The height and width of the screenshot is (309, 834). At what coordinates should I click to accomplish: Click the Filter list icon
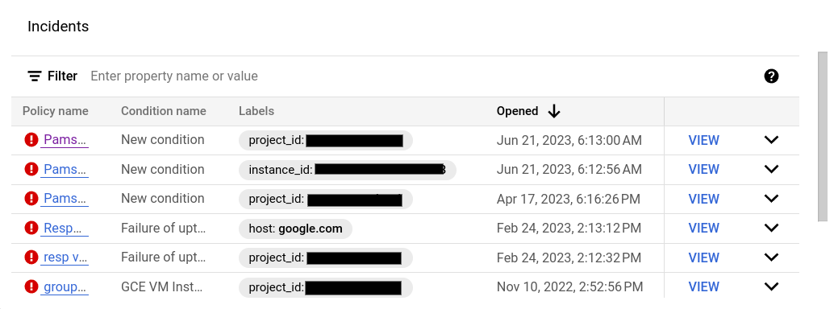[x=35, y=76]
